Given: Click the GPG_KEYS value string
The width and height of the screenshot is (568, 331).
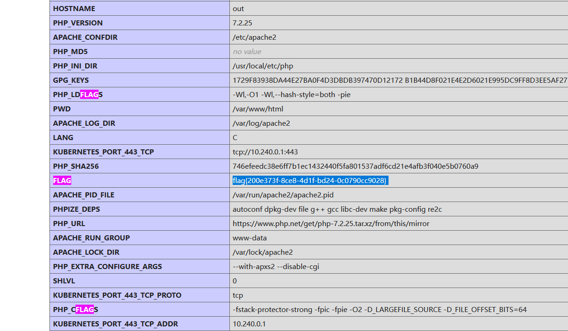Looking at the screenshot, I should coord(400,80).
